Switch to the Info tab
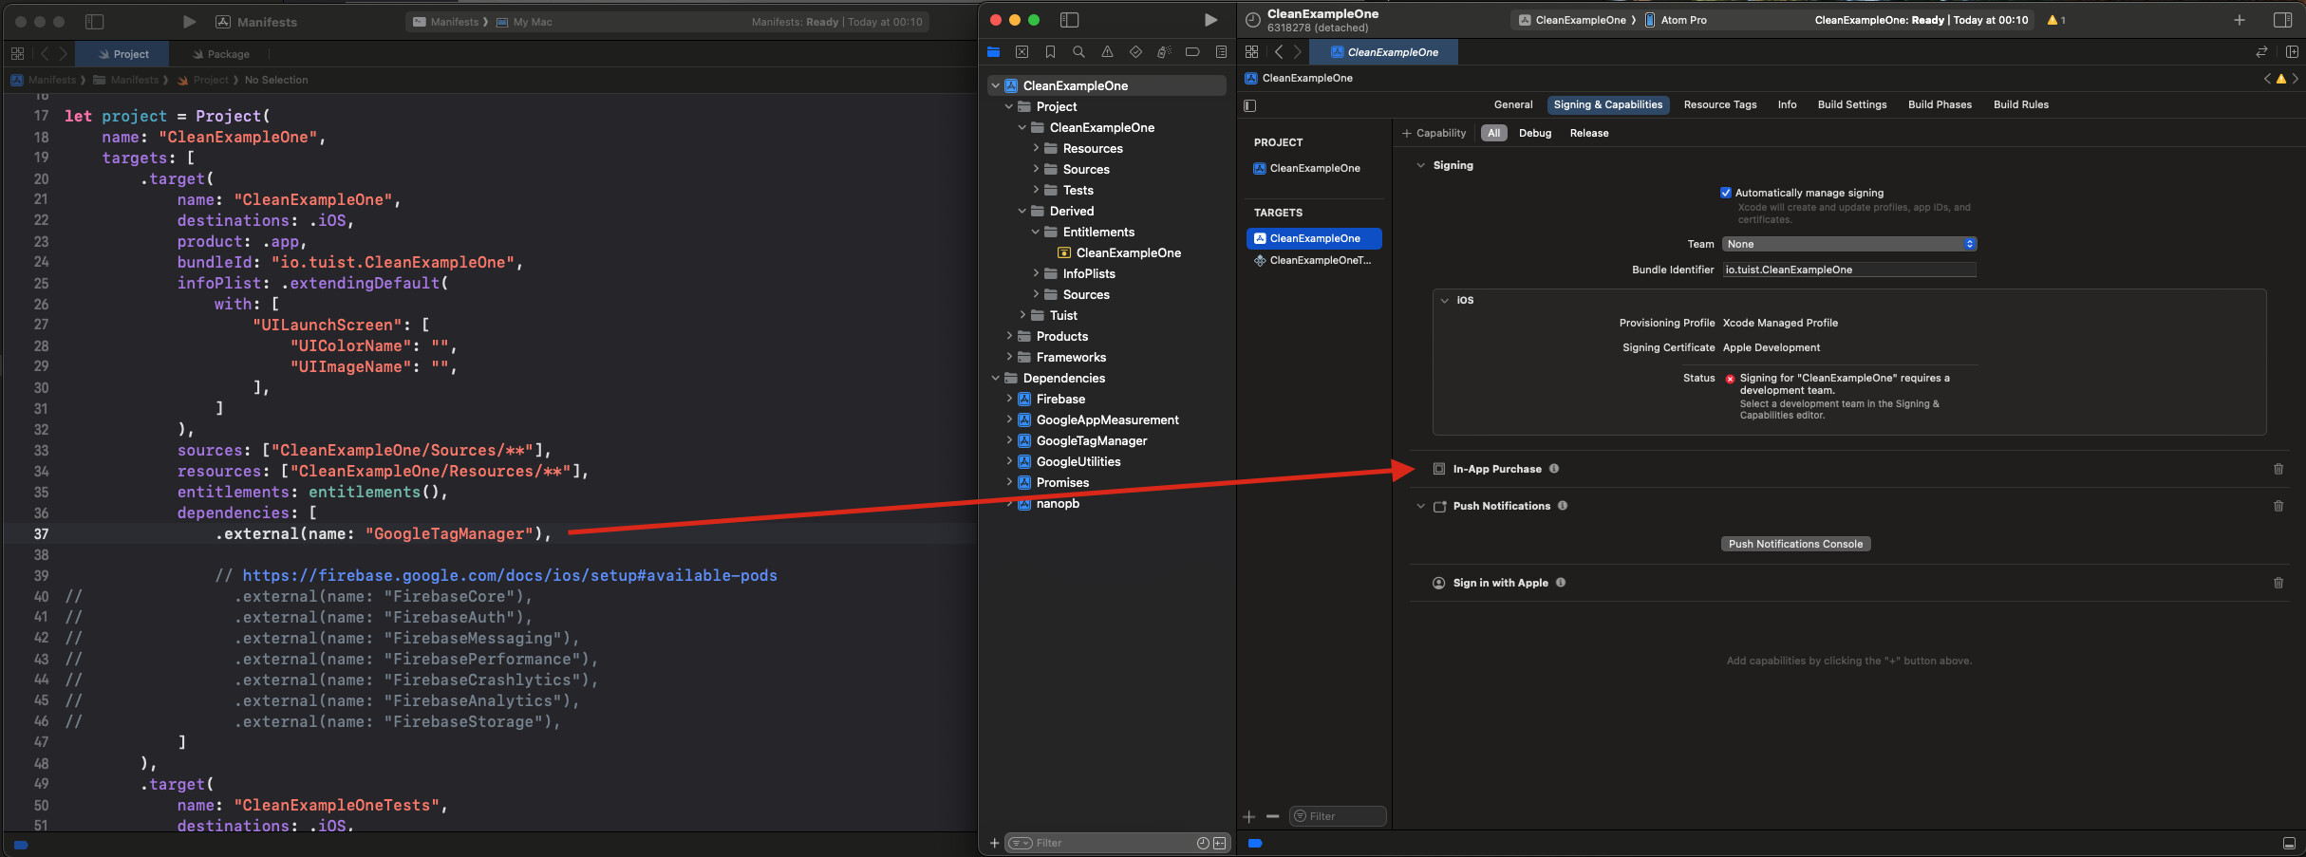The image size is (2306, 857). (1787, 104)
